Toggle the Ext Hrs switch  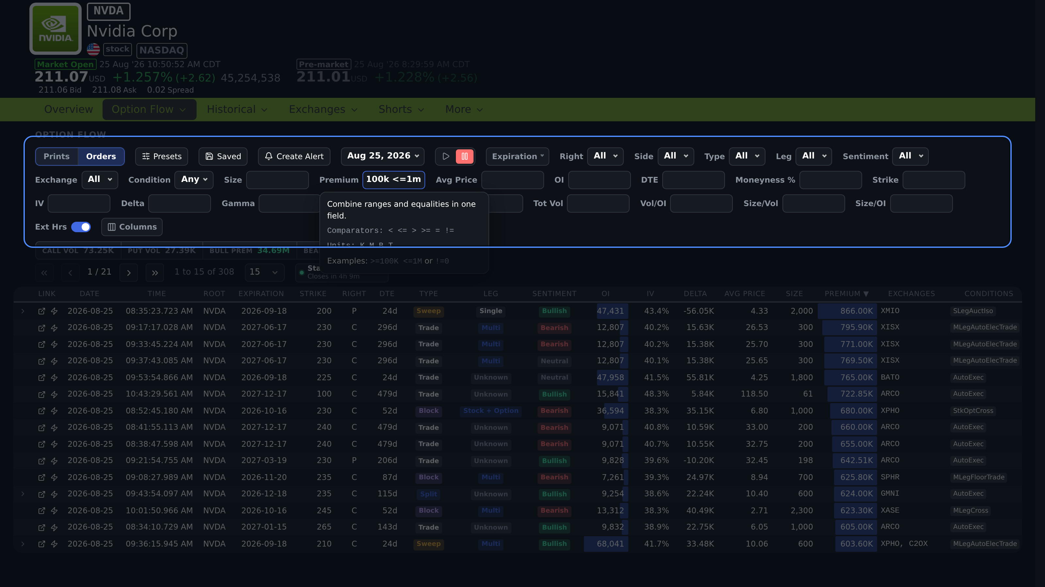point(81,227)
